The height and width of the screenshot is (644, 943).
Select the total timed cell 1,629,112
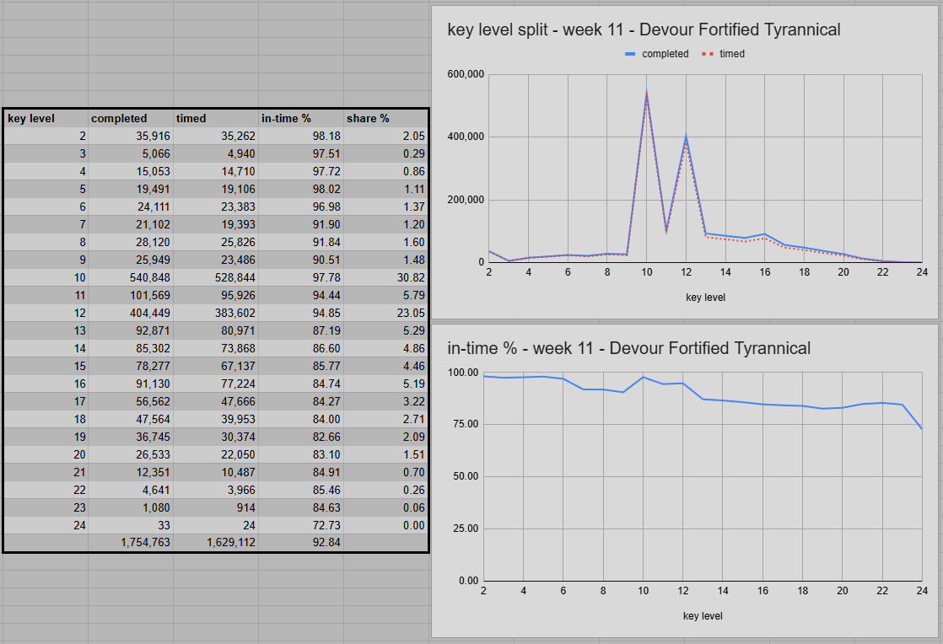216,543
